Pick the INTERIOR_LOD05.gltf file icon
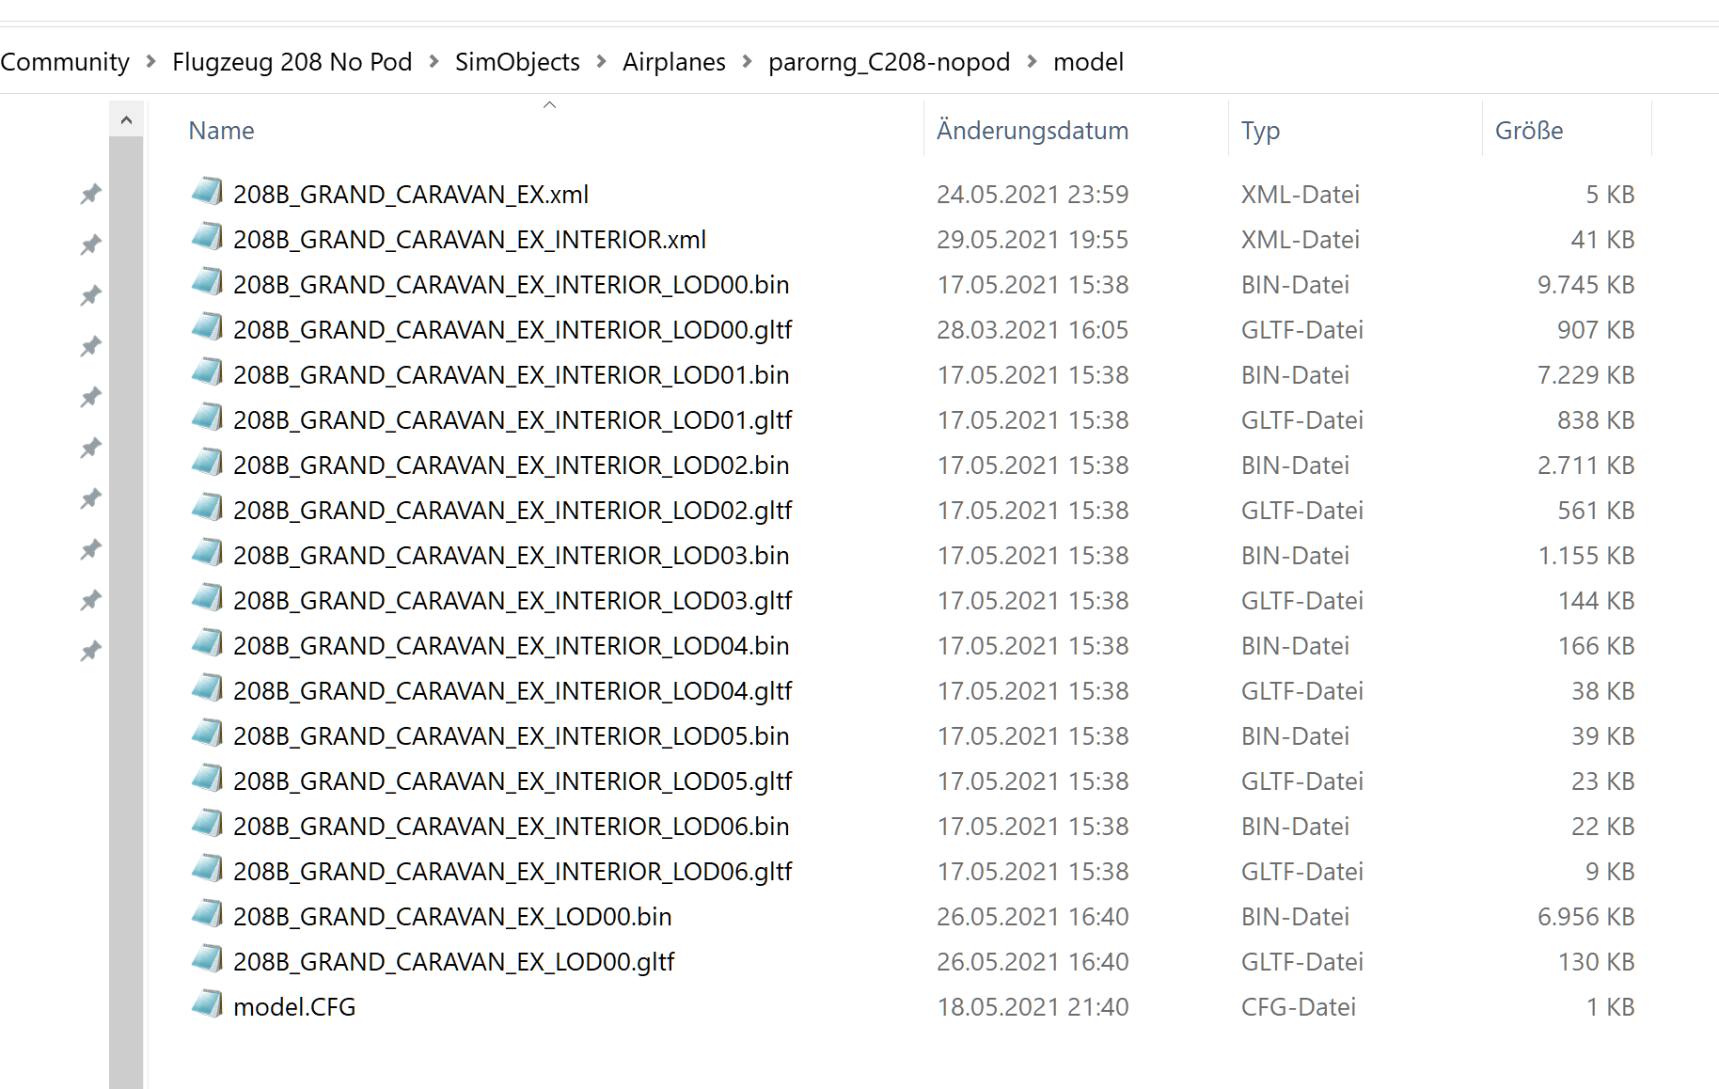Screen dimensions: 1719x1089 [207, 779]
